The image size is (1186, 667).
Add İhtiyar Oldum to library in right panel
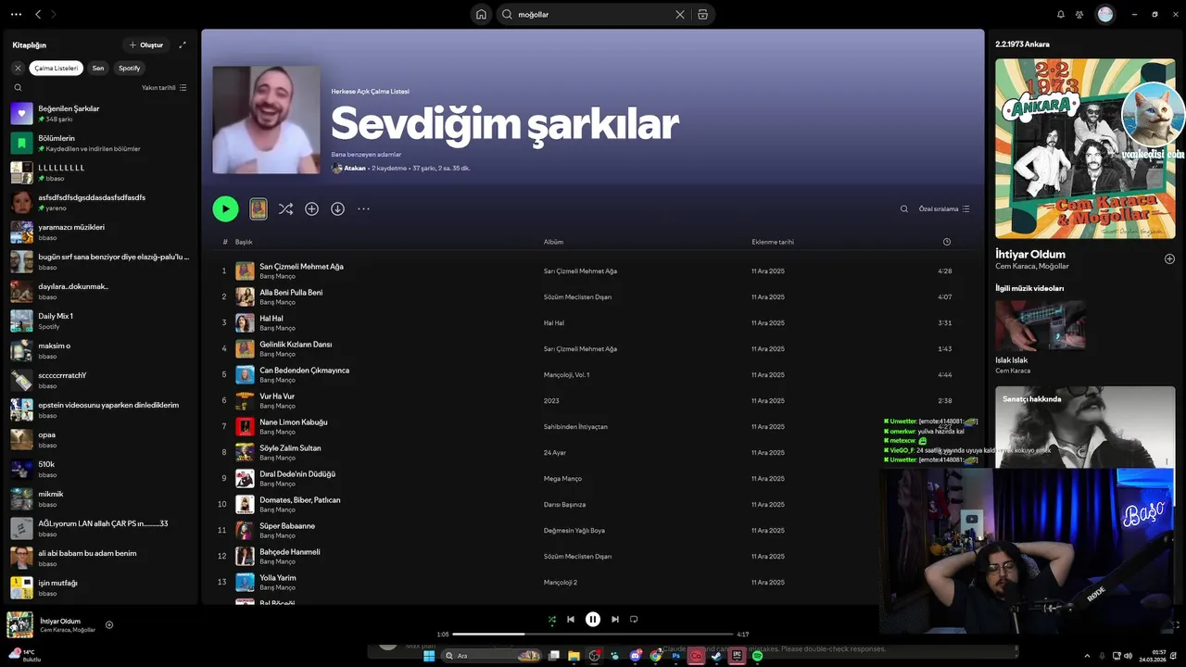(1169, 258)
